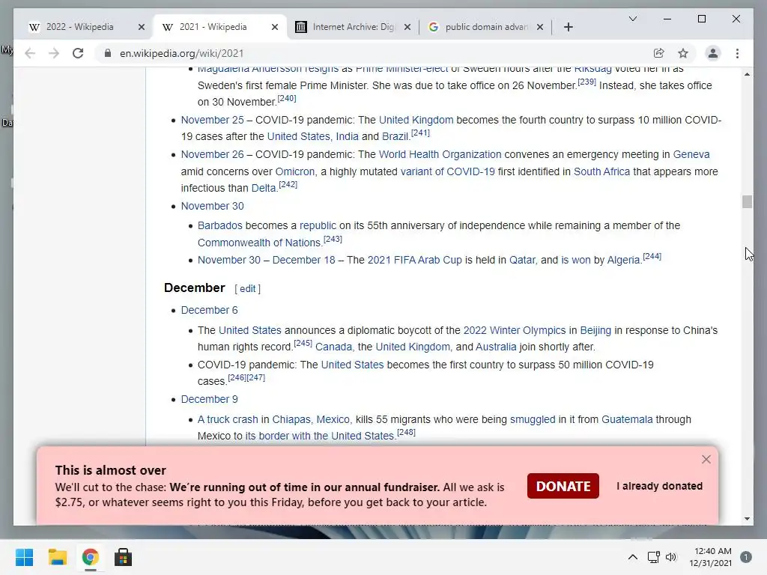Open volume control tray icon
The image size is (767, 575).
point(671,557)
